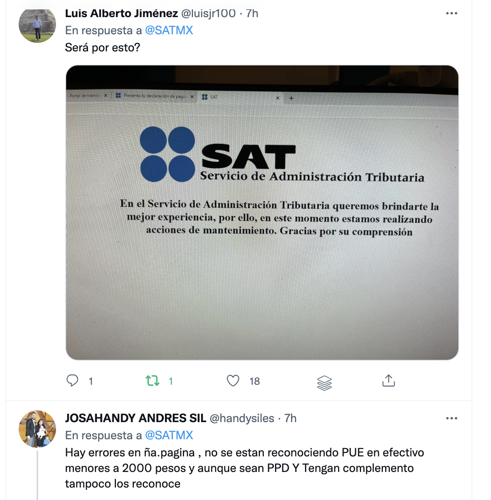Open Luis Alberto Jiménez profile name link
491x500 pixels.
pos(121,13)
